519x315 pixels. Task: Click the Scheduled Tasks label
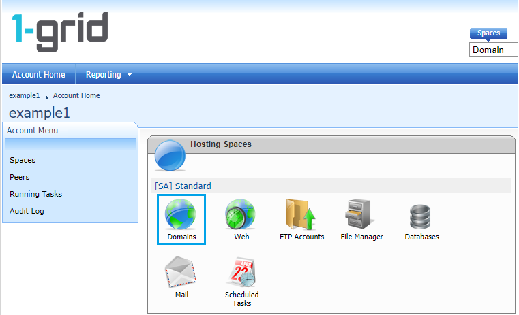(x=242, y=299)
